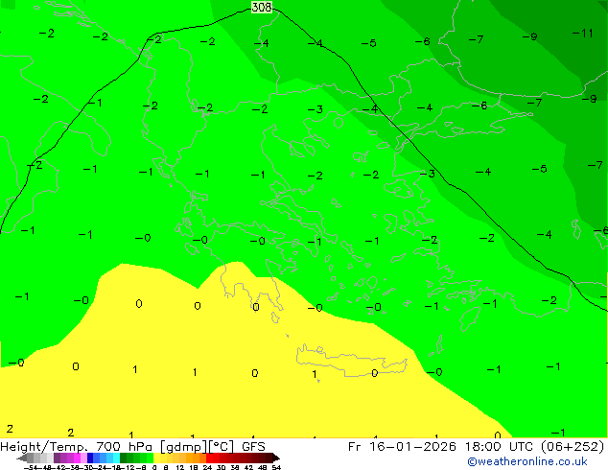
Task: Select the magenta -36°C legend swatch
Action: click(77, 458)
